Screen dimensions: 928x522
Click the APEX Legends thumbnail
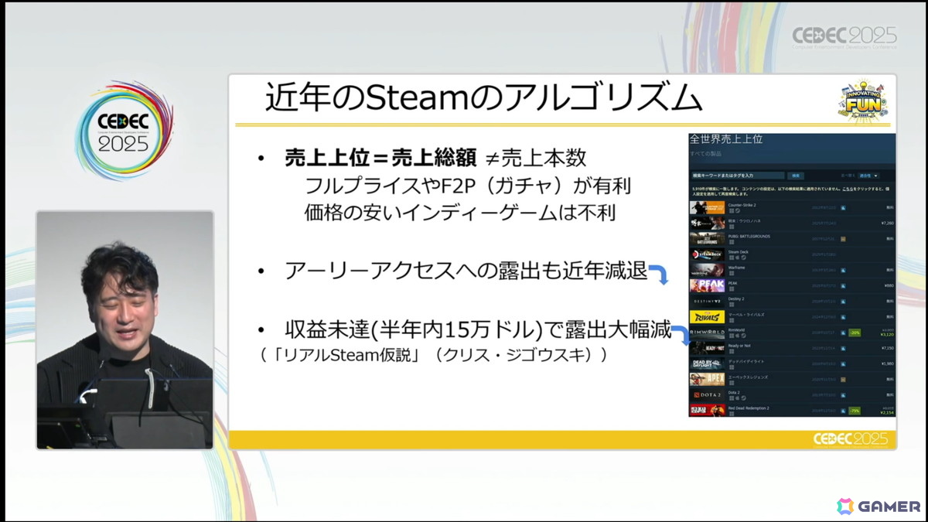[x=707, y=380]
